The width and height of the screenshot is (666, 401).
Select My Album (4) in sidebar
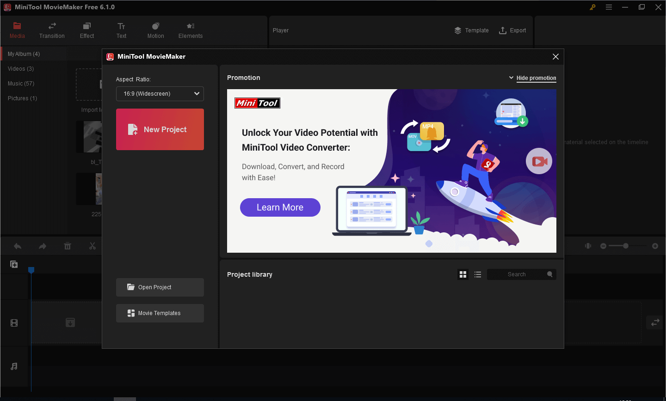(35, 54)
